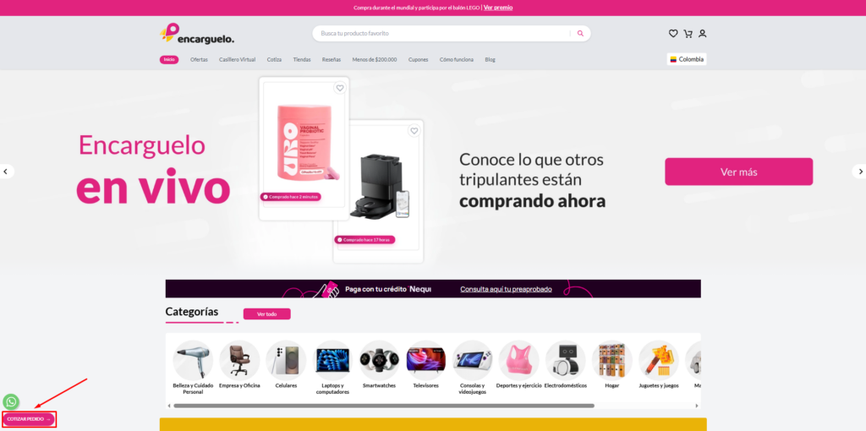Go to previous banner slide arrow
Viewport: 866px width, 431px height.
6,172
